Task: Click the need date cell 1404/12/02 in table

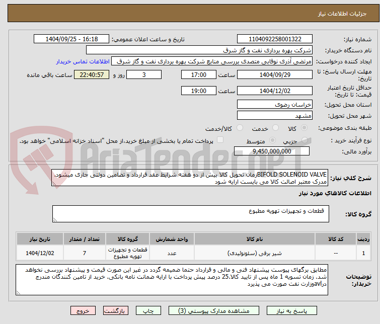Action: point(40,253)
